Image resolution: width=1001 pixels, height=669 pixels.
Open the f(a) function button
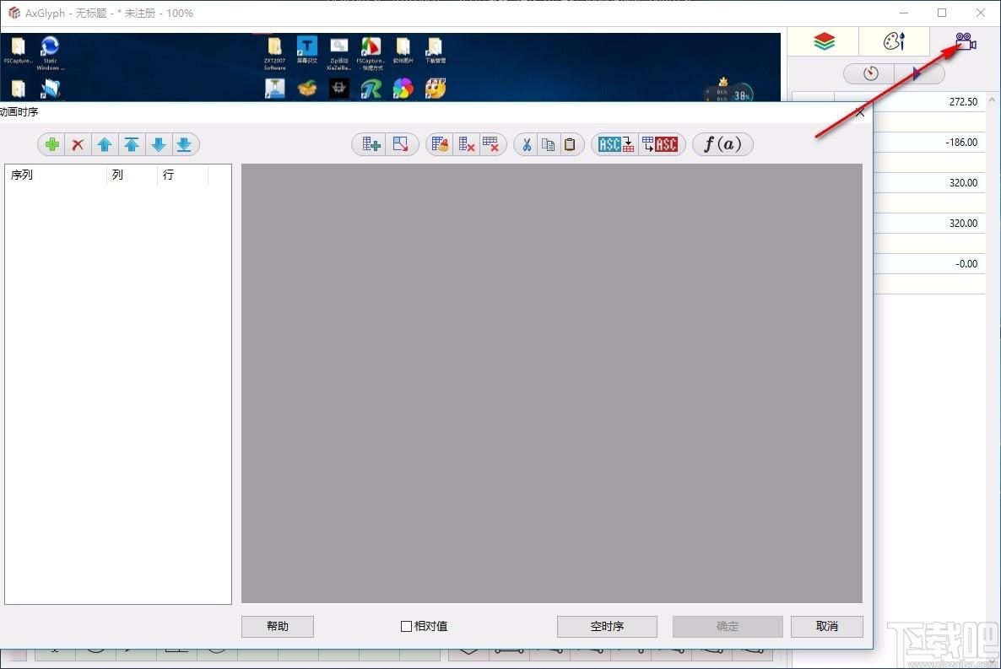click(722, 144)
